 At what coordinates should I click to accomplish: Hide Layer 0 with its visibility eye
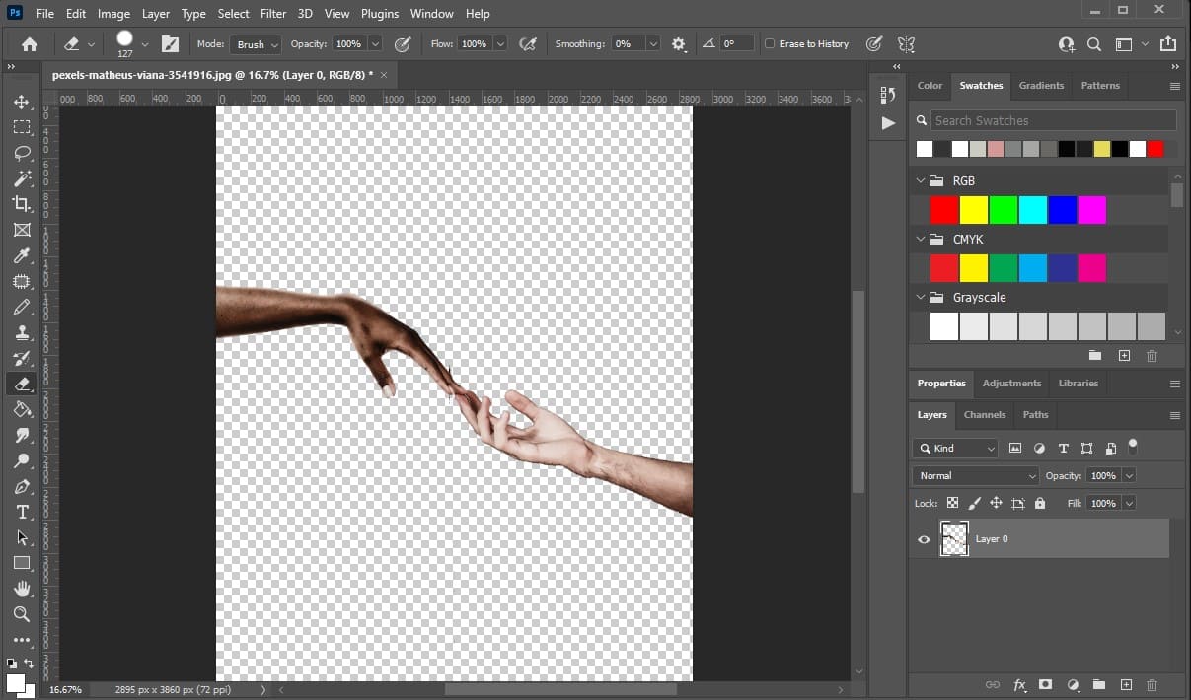coord(924,539)
